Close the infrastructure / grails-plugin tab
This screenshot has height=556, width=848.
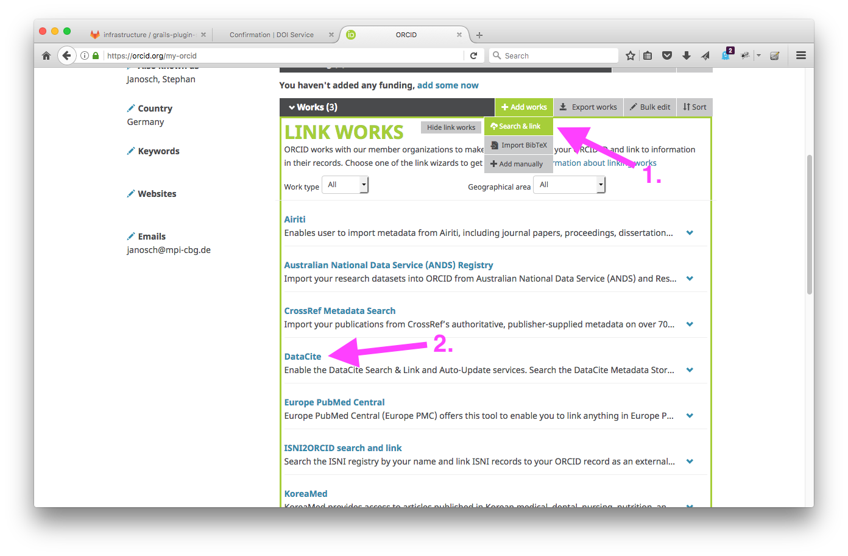tap(203, 35)
